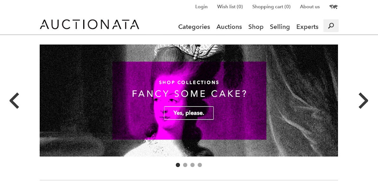Advance carousel with right arrow
Viewport: 378px width, 194px height.
(x=363, y=101)
